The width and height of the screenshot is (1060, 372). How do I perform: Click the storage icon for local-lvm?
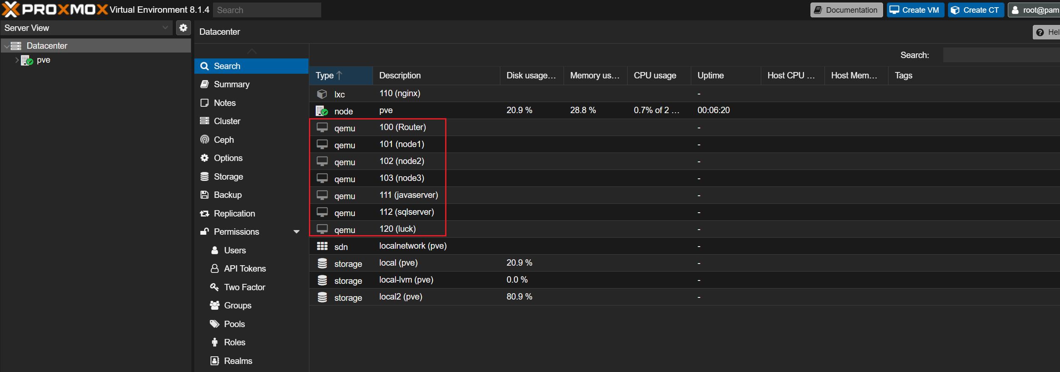[322, 280]
